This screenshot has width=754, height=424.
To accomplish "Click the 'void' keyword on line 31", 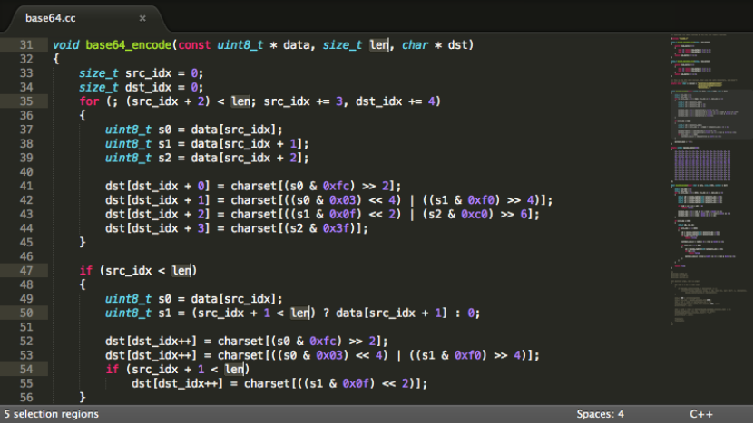I will tap(66, 45).
